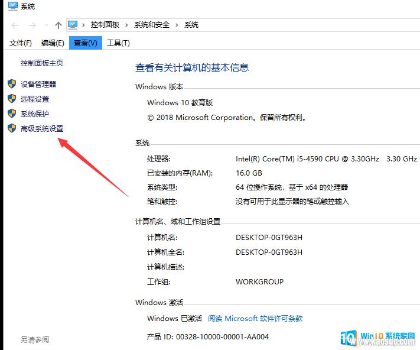Expand chevron before 控制面板 breadcrumb
This screenshot has height=350, width=420.
click(x=83, y=25)
